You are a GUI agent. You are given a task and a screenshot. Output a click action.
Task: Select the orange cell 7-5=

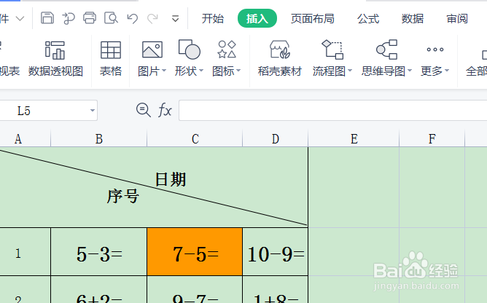point(195,252)
